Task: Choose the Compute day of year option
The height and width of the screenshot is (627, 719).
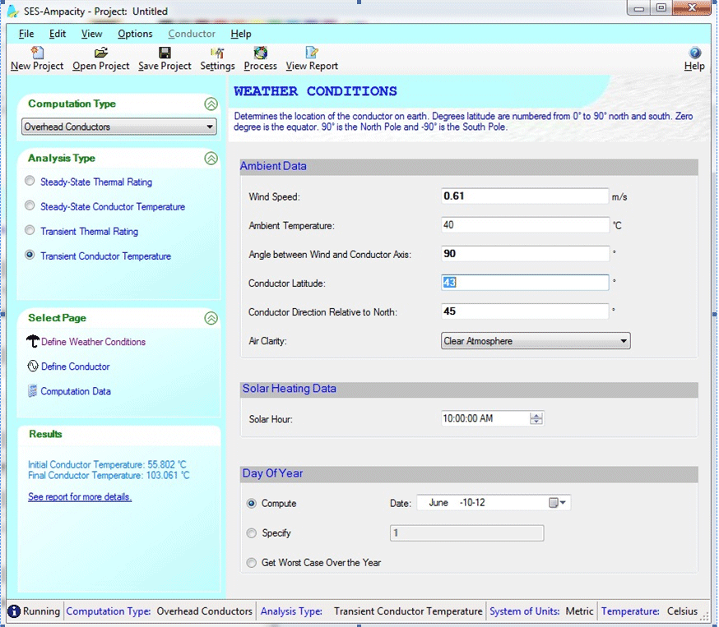Action: pos(251,504)
